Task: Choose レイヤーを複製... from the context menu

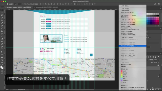Action: click(x=132, y=9)
